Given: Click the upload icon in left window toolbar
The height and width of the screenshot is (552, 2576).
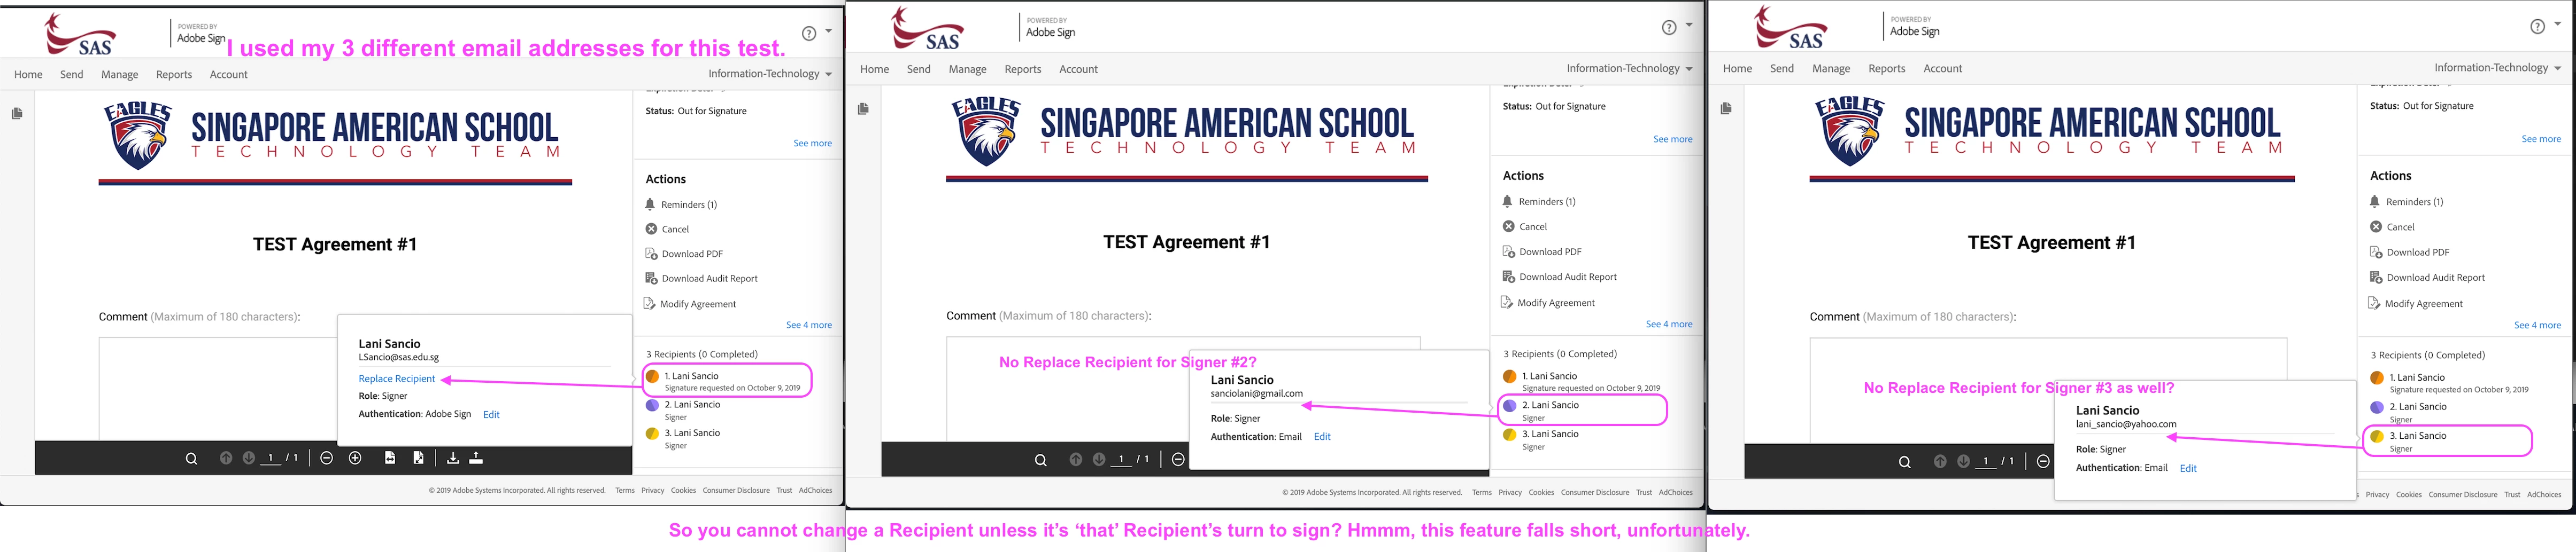Looking at the screenshot, I should click(x=476, y=457).
